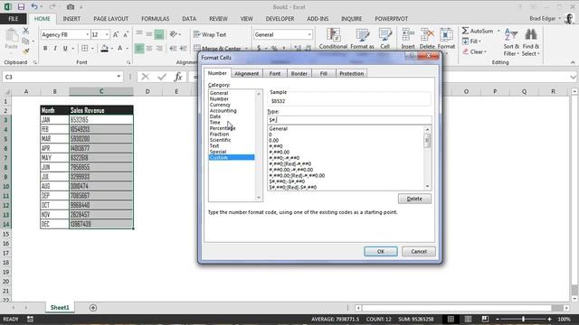
Task: Click Increase Font Size icon
Action: click(x=116, y=34)
